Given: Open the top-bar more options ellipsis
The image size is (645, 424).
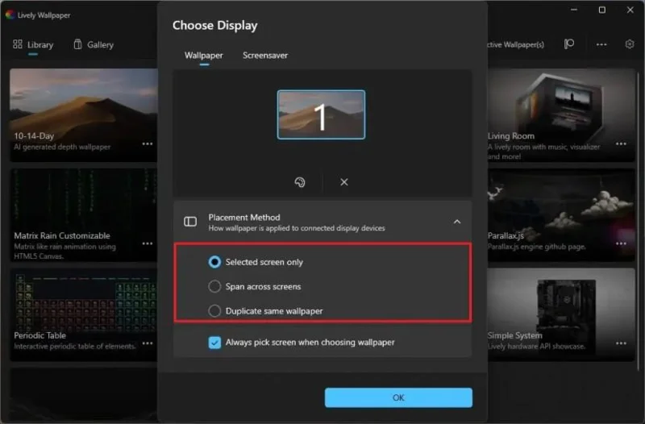Looking at the screenshot, I should (x=601, y=44).
